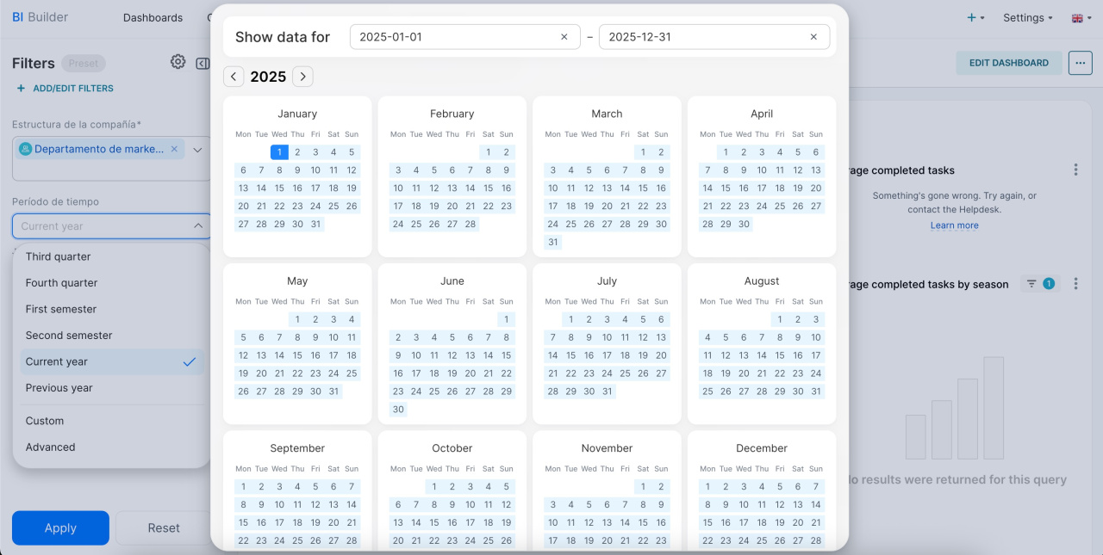Click the Edit Dashboard button
Screen dimensions: 1103x555
[1009, 63]
